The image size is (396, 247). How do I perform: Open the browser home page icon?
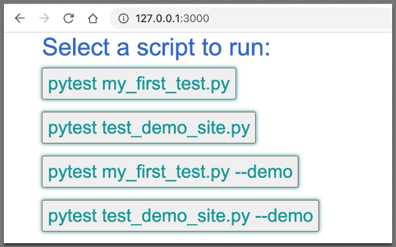click(93, 18)
